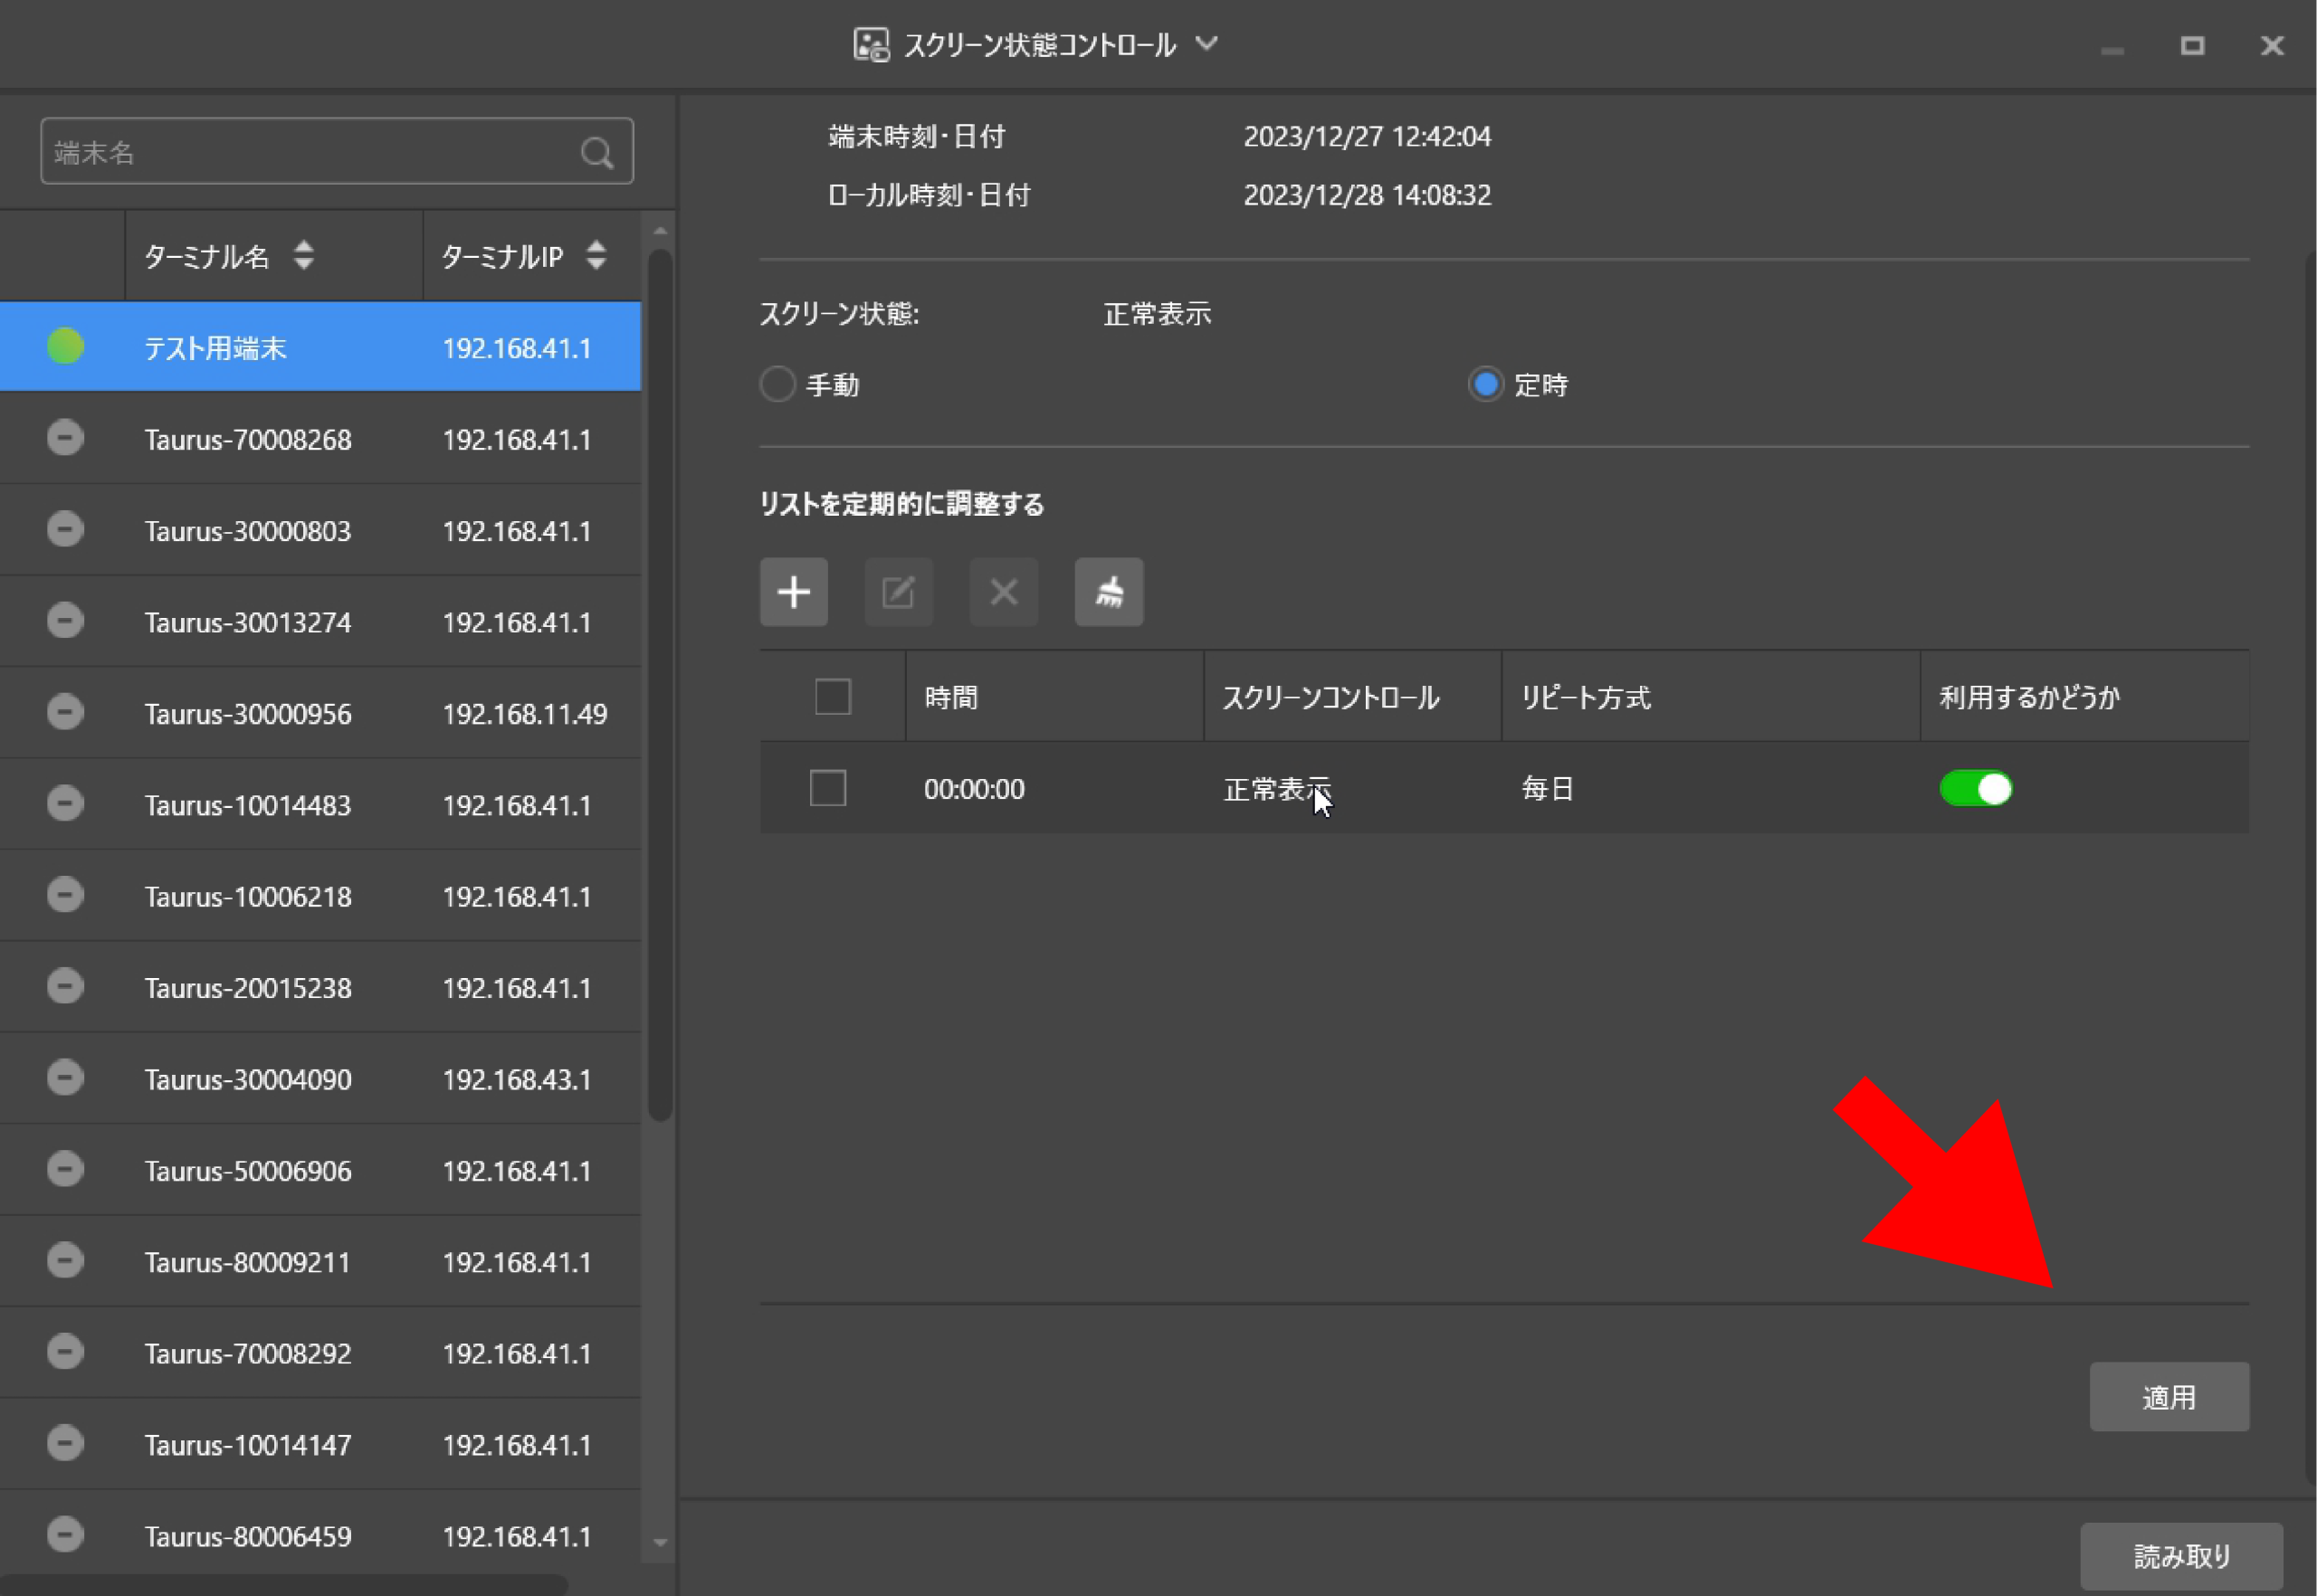Select the 定時 radio button

pos(1485,384)
